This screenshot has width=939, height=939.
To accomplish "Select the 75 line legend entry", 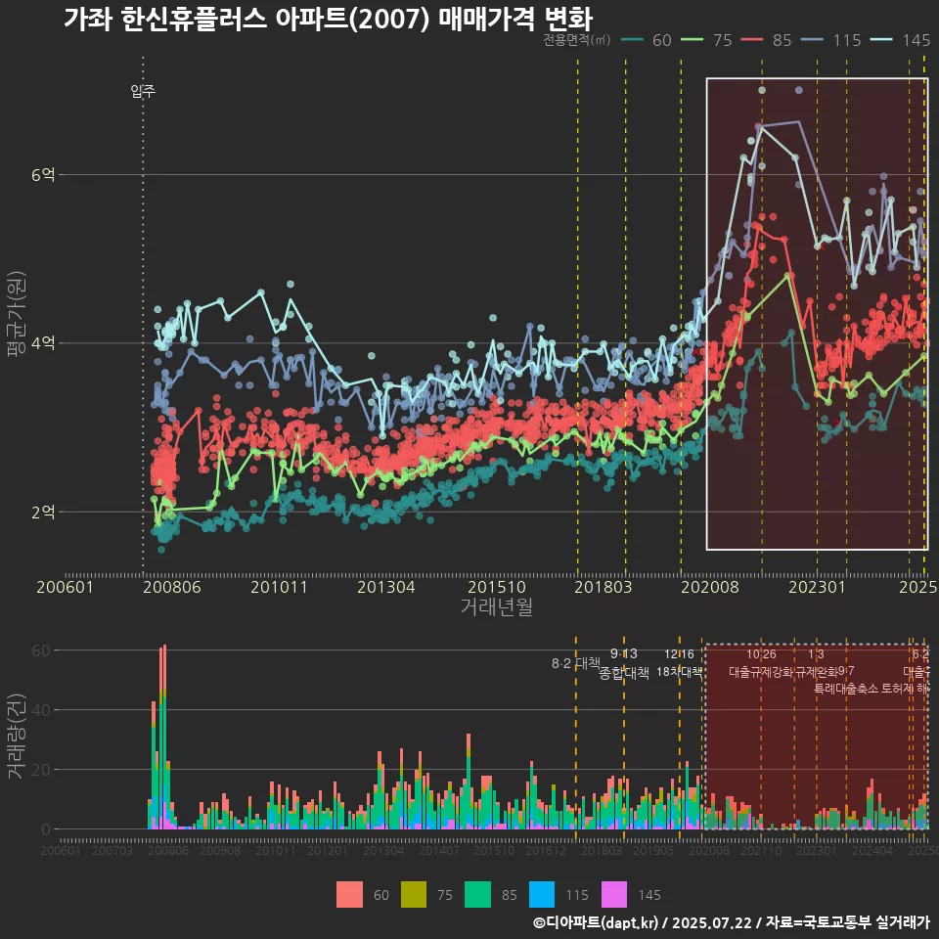I will (706, 40).
